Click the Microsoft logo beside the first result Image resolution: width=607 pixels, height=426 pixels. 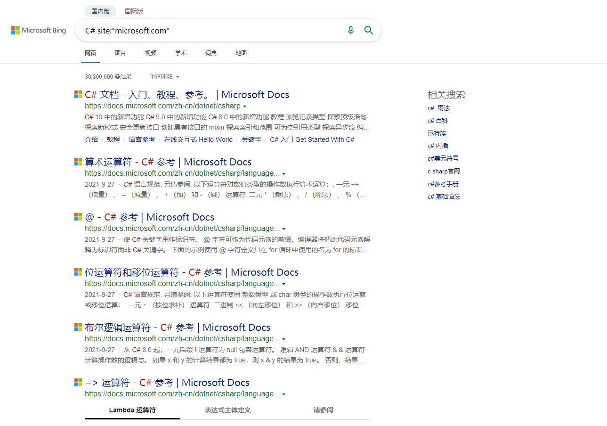[x=78, y=94]
